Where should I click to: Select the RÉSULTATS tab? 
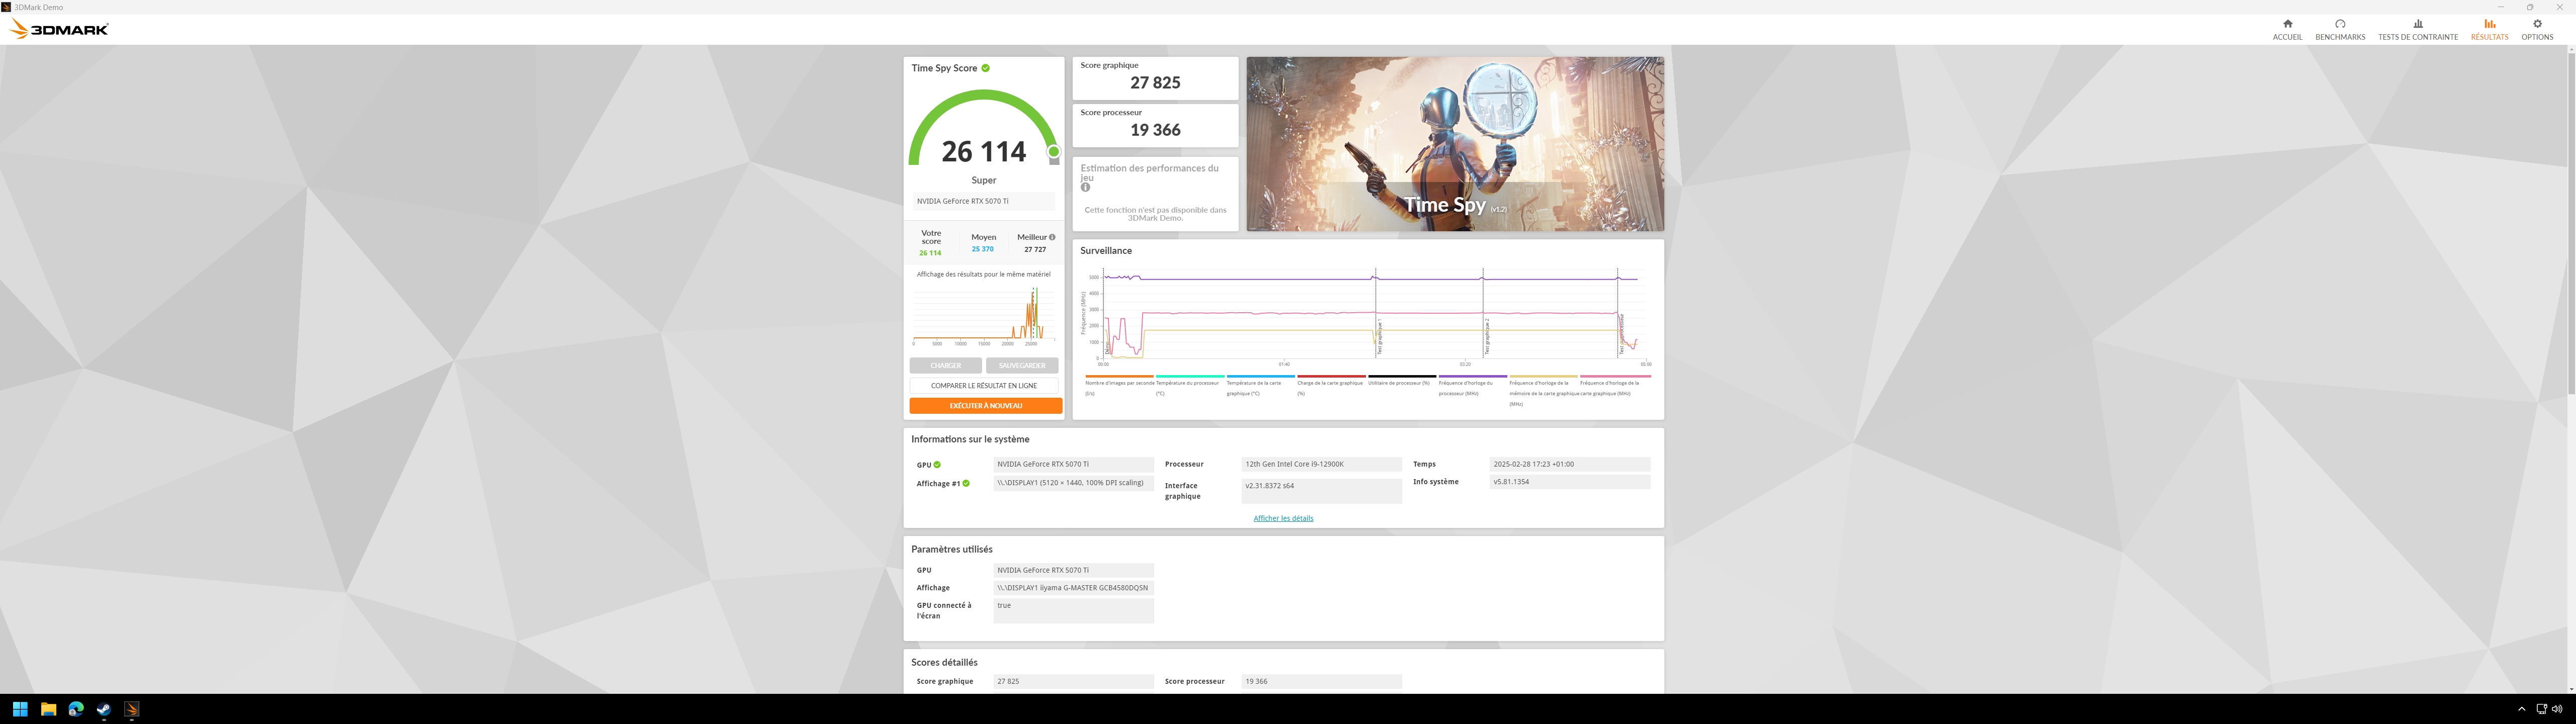pos(2489,29)
